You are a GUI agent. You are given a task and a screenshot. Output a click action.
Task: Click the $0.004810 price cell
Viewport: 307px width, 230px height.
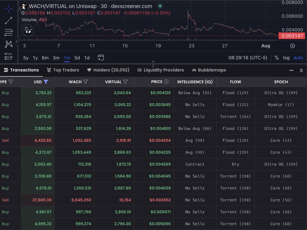click(160, 129)
